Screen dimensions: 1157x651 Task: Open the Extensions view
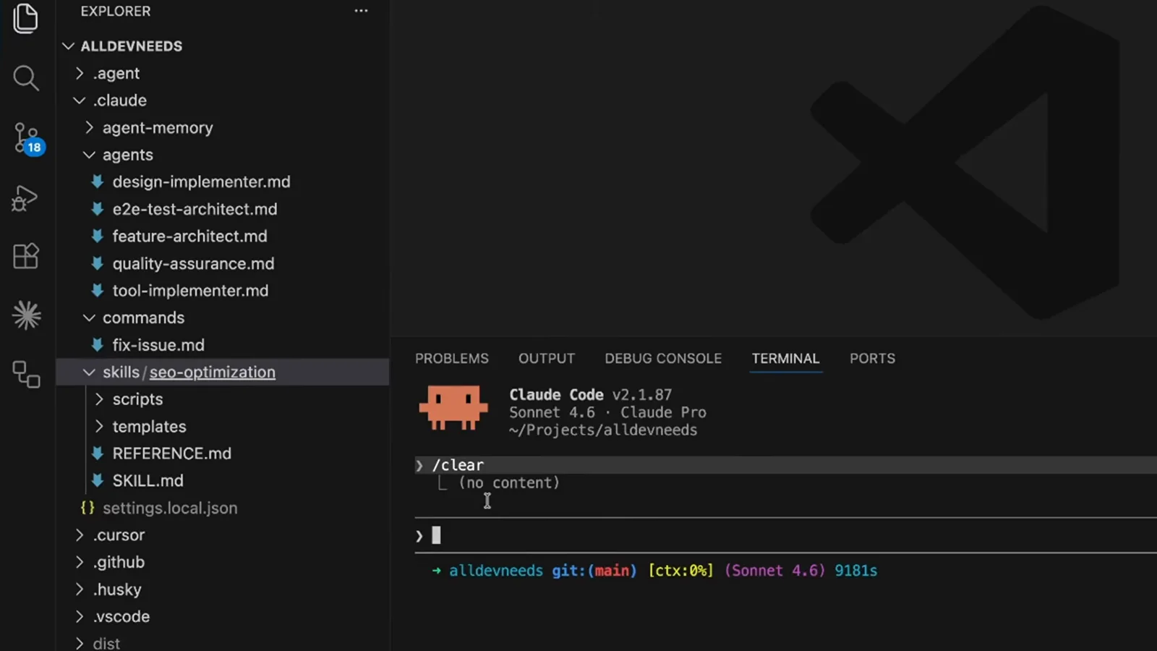pos(26,256)
